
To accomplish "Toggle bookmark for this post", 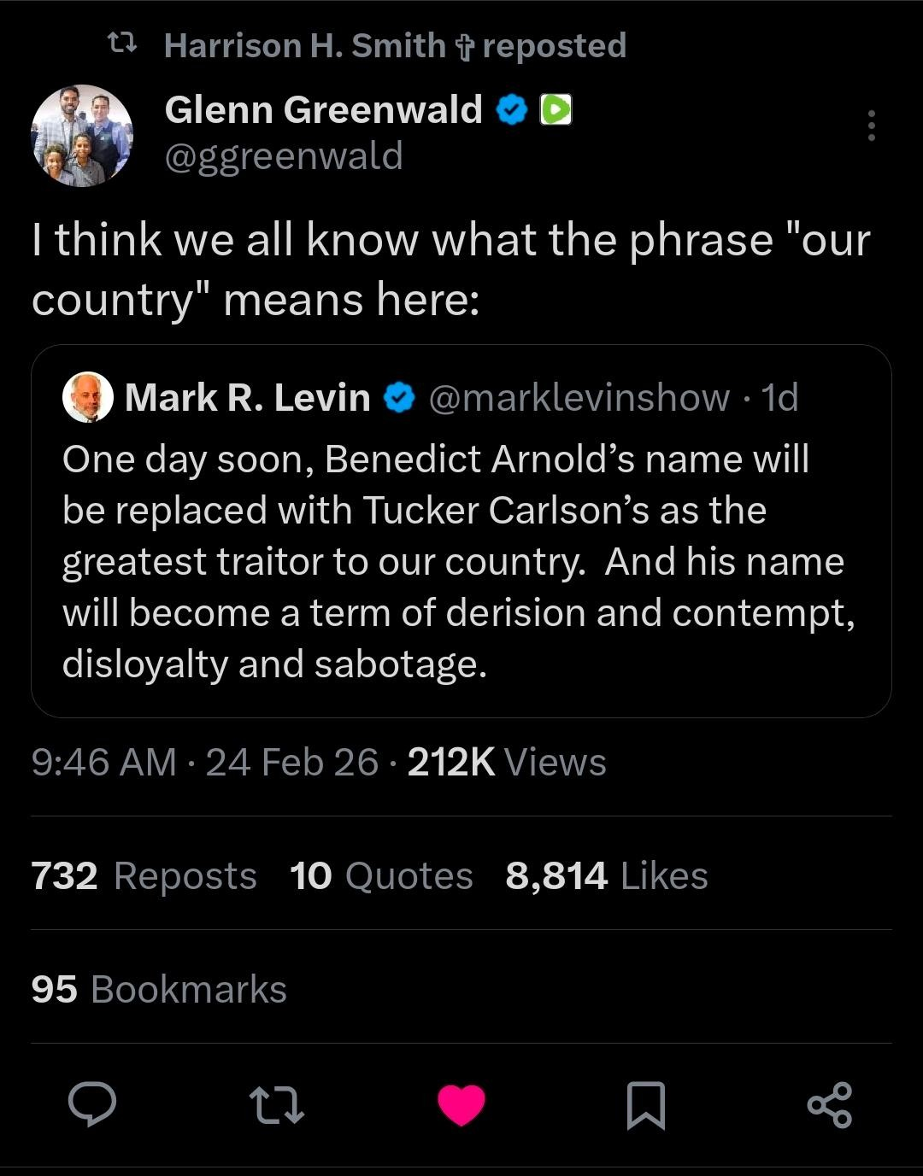I will click(x=646, y=1105).
